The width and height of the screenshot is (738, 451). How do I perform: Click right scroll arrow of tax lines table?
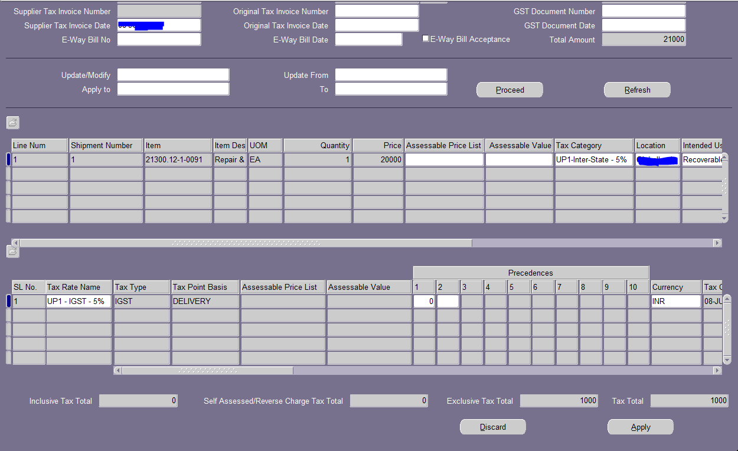pos(717,370)
